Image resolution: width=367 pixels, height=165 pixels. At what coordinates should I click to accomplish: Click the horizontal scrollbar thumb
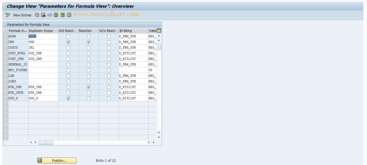(46, 142)
